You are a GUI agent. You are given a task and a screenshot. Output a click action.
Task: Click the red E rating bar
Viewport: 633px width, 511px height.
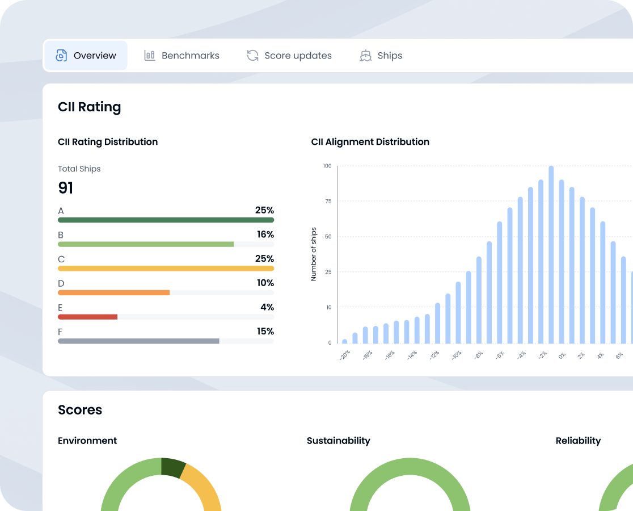coord(87,317)
